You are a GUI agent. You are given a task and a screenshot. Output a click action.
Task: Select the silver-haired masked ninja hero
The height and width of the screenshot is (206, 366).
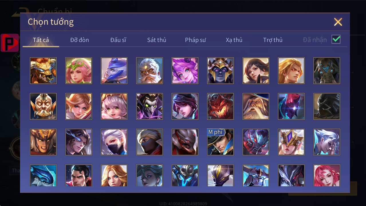(114, 142)
